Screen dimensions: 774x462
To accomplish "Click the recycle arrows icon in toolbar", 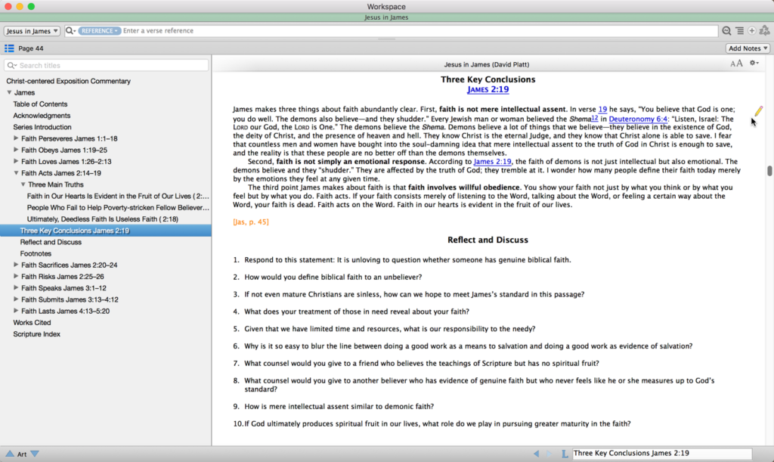I will 765,30.
